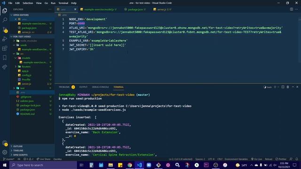Switch to the Output panel tab
Viewport: 301px width, 169px height.
[x=83, y=87]
